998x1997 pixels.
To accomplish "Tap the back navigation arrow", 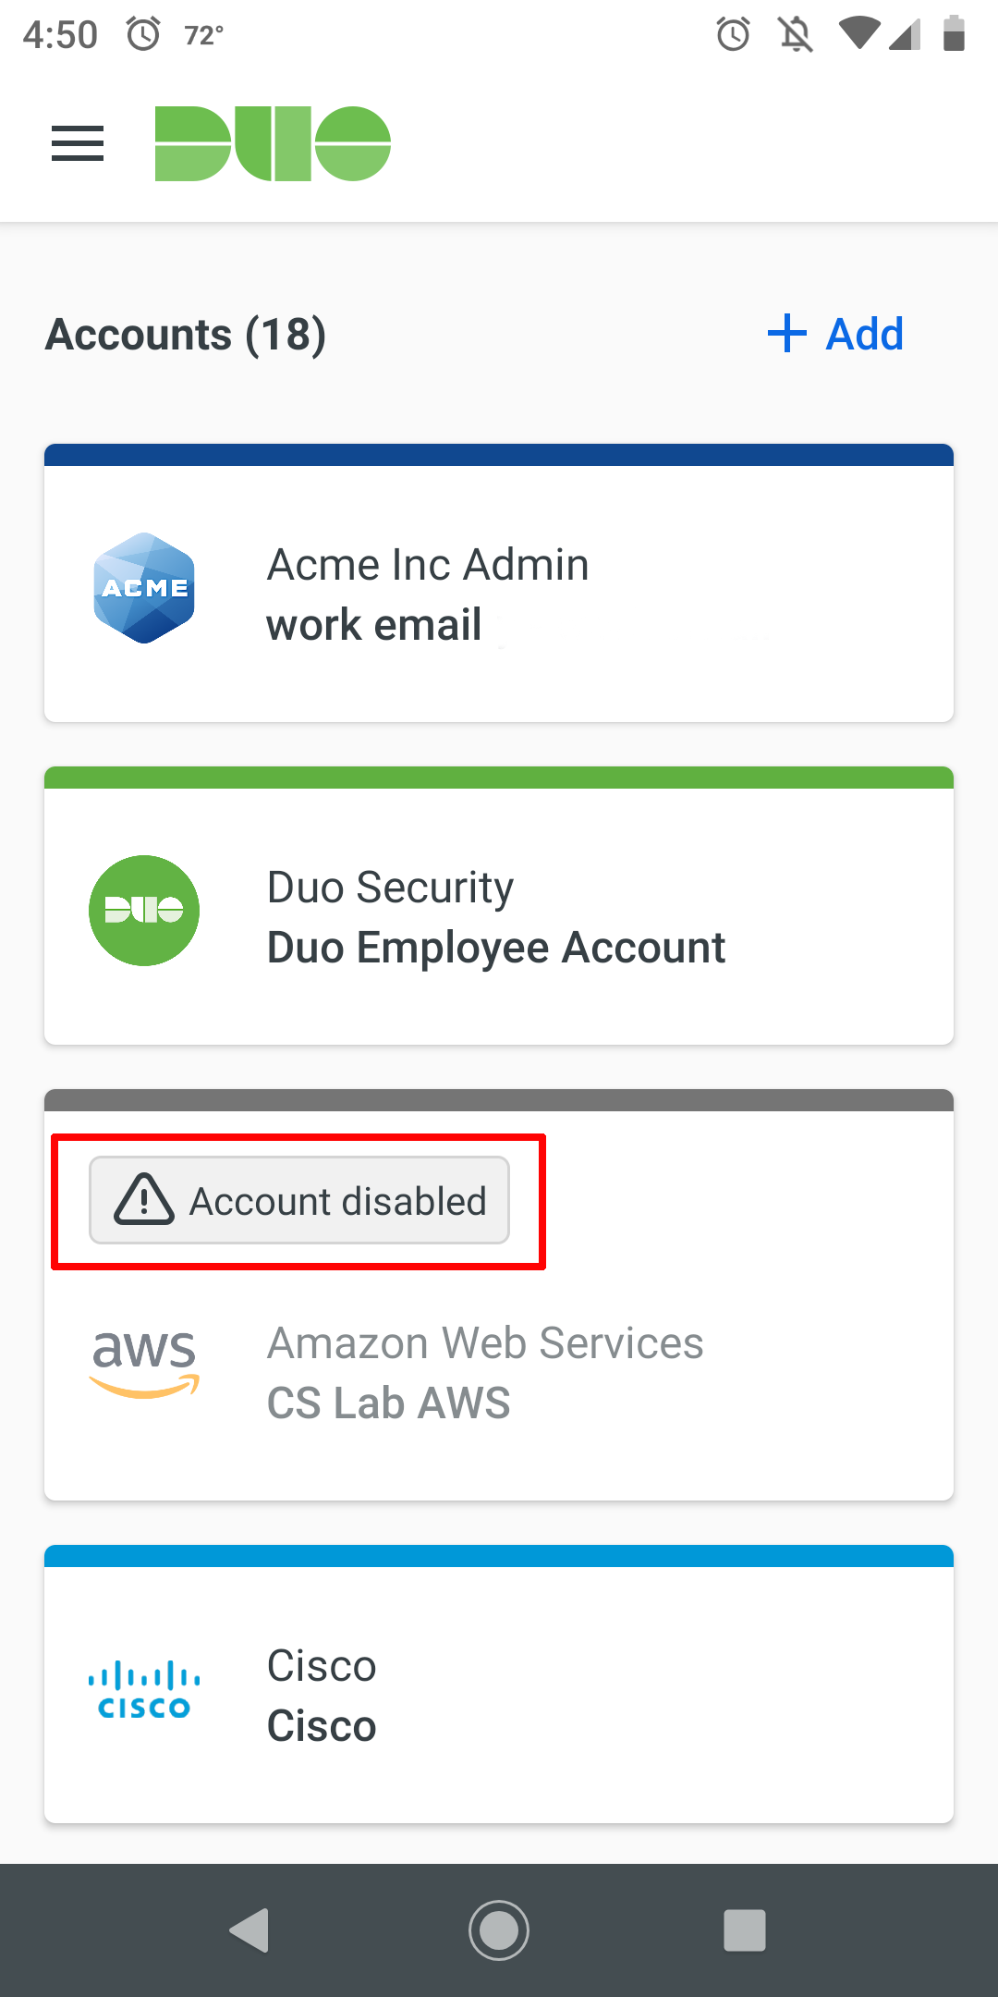I will (x=249, y=1930).
